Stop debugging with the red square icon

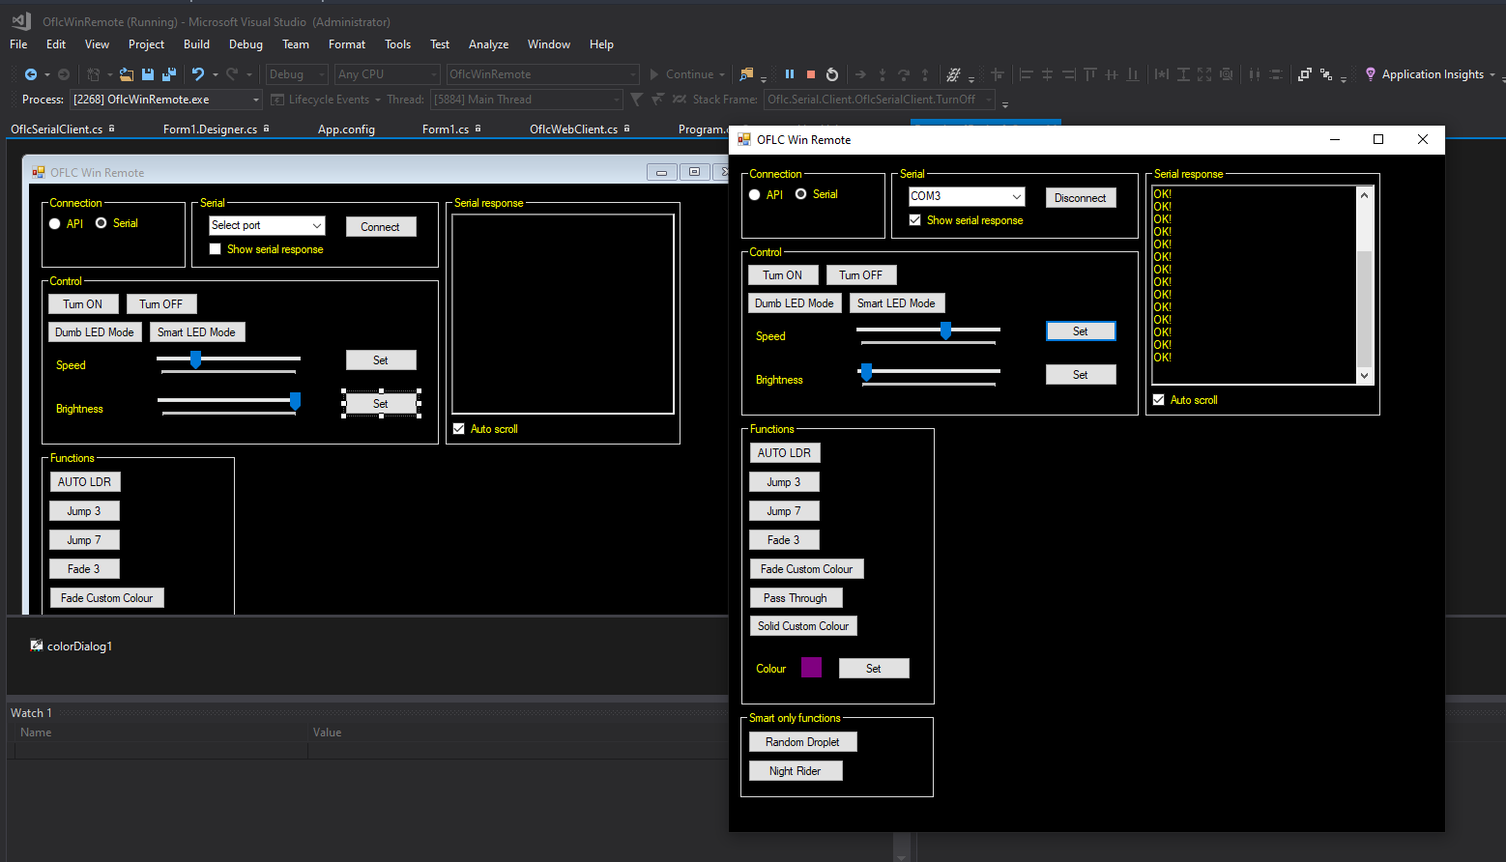click(x=811, y=74)
